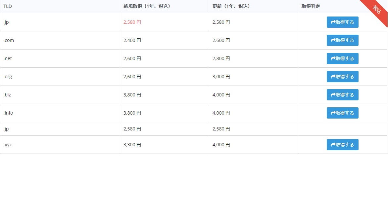Viewport: 388px width, 214px height.
Task: Click the 取得判定 column header
Action: [311, 6]
